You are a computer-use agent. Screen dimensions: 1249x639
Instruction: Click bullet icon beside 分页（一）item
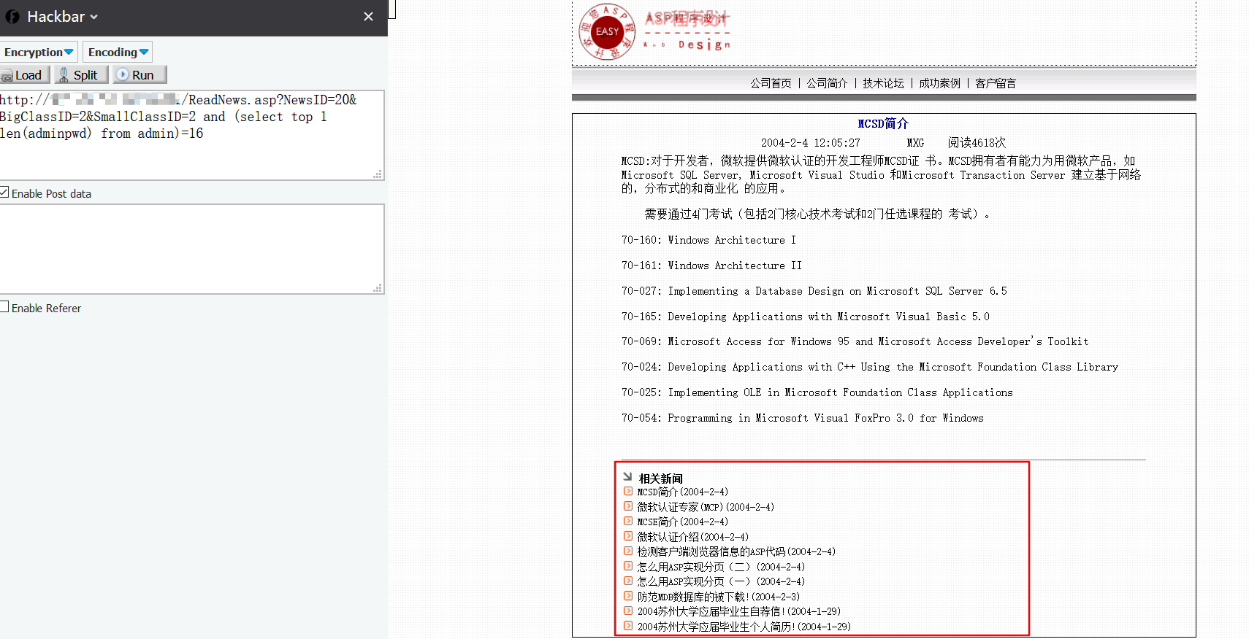pyautogui.click(x=628, y=581)
